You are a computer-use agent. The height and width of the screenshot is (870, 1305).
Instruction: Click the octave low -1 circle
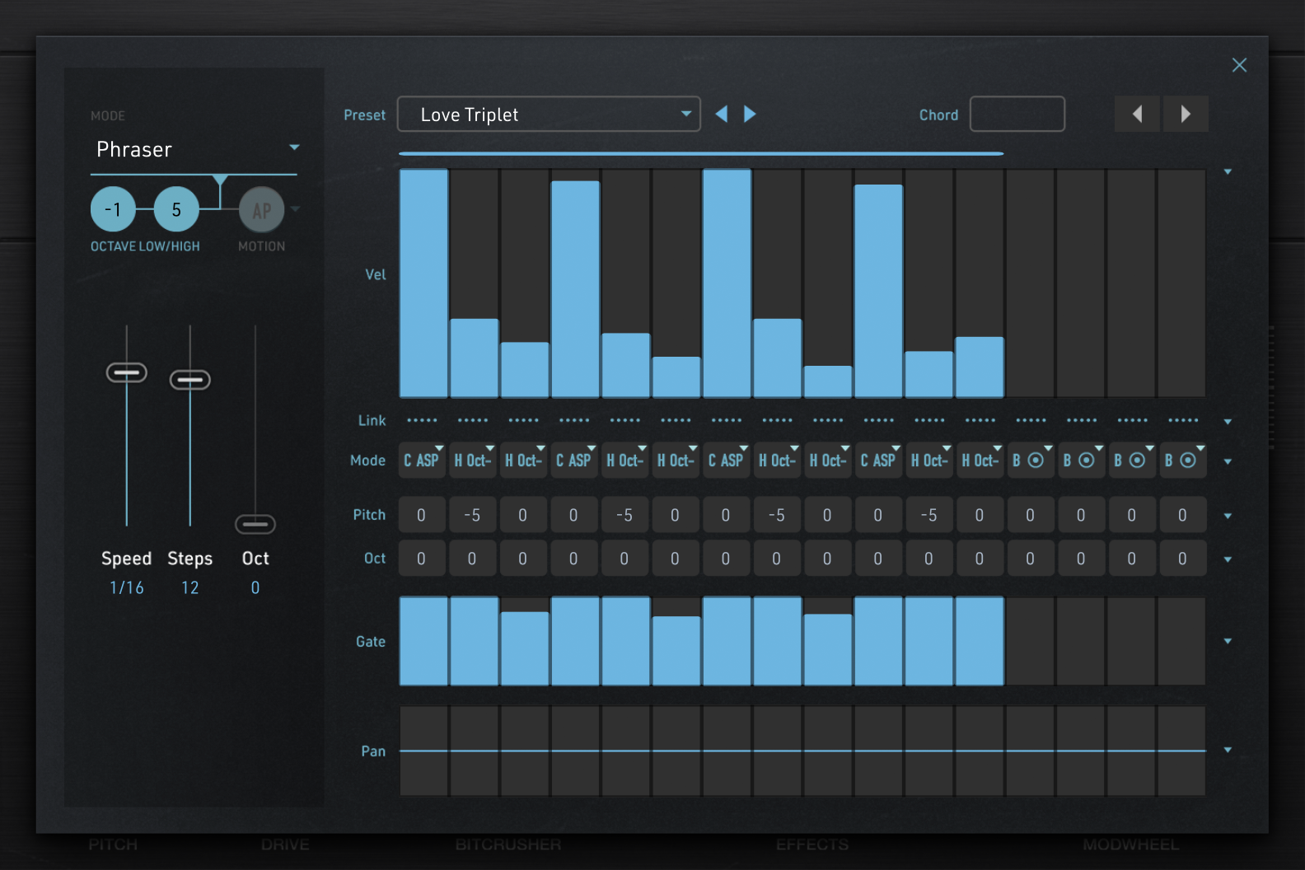coord(113,209)
